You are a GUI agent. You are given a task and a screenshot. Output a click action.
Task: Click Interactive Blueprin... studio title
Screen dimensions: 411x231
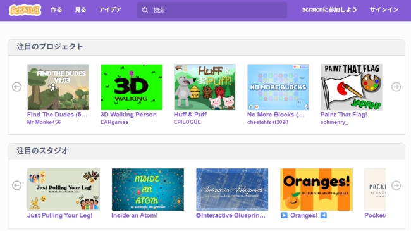(231, 216)
